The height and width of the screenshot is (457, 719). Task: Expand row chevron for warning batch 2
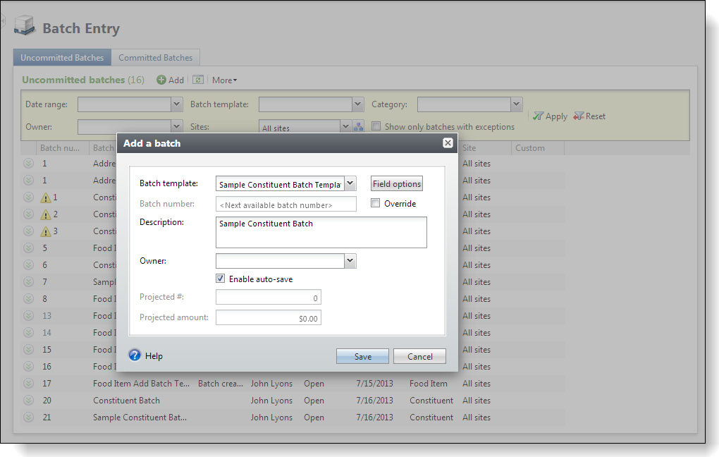point(28,214)
